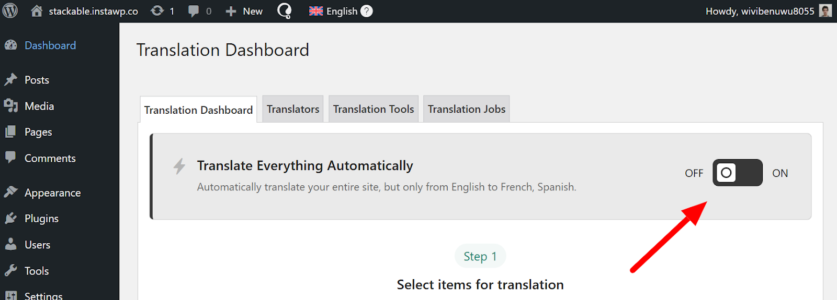Click the Query Monitor circular icon in admin bar
837x300 pixels.
click(284, 11)
